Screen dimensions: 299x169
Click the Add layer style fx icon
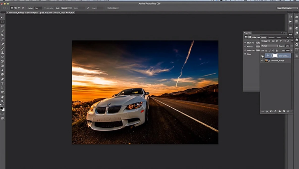coord(267,111)
